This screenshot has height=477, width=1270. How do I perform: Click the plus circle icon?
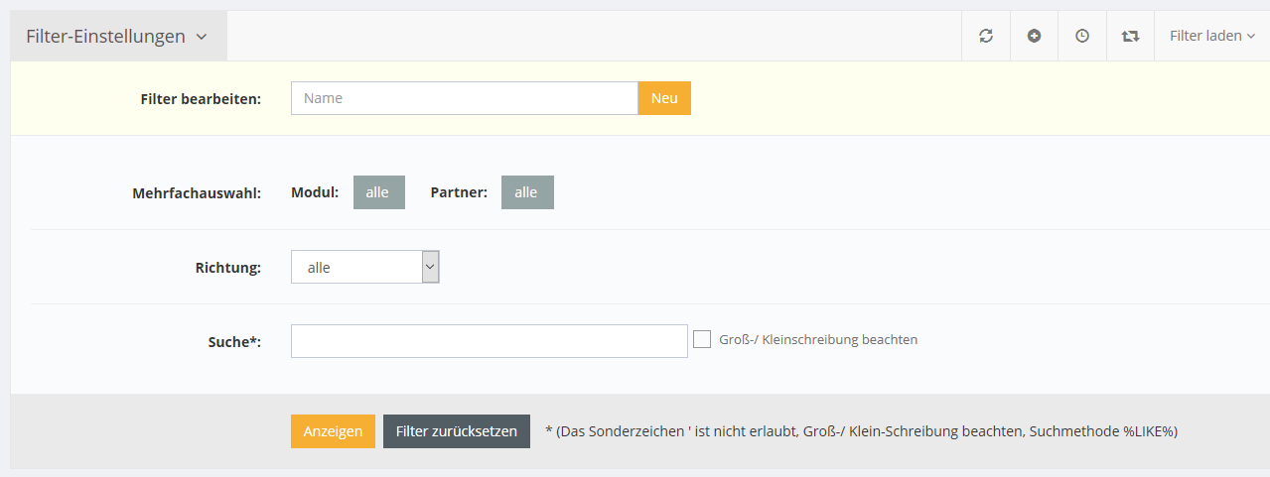[x=1034, y=36]
